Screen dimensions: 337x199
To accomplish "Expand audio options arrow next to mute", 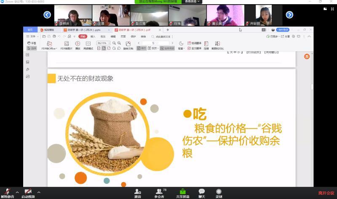I will coord(17,192).
